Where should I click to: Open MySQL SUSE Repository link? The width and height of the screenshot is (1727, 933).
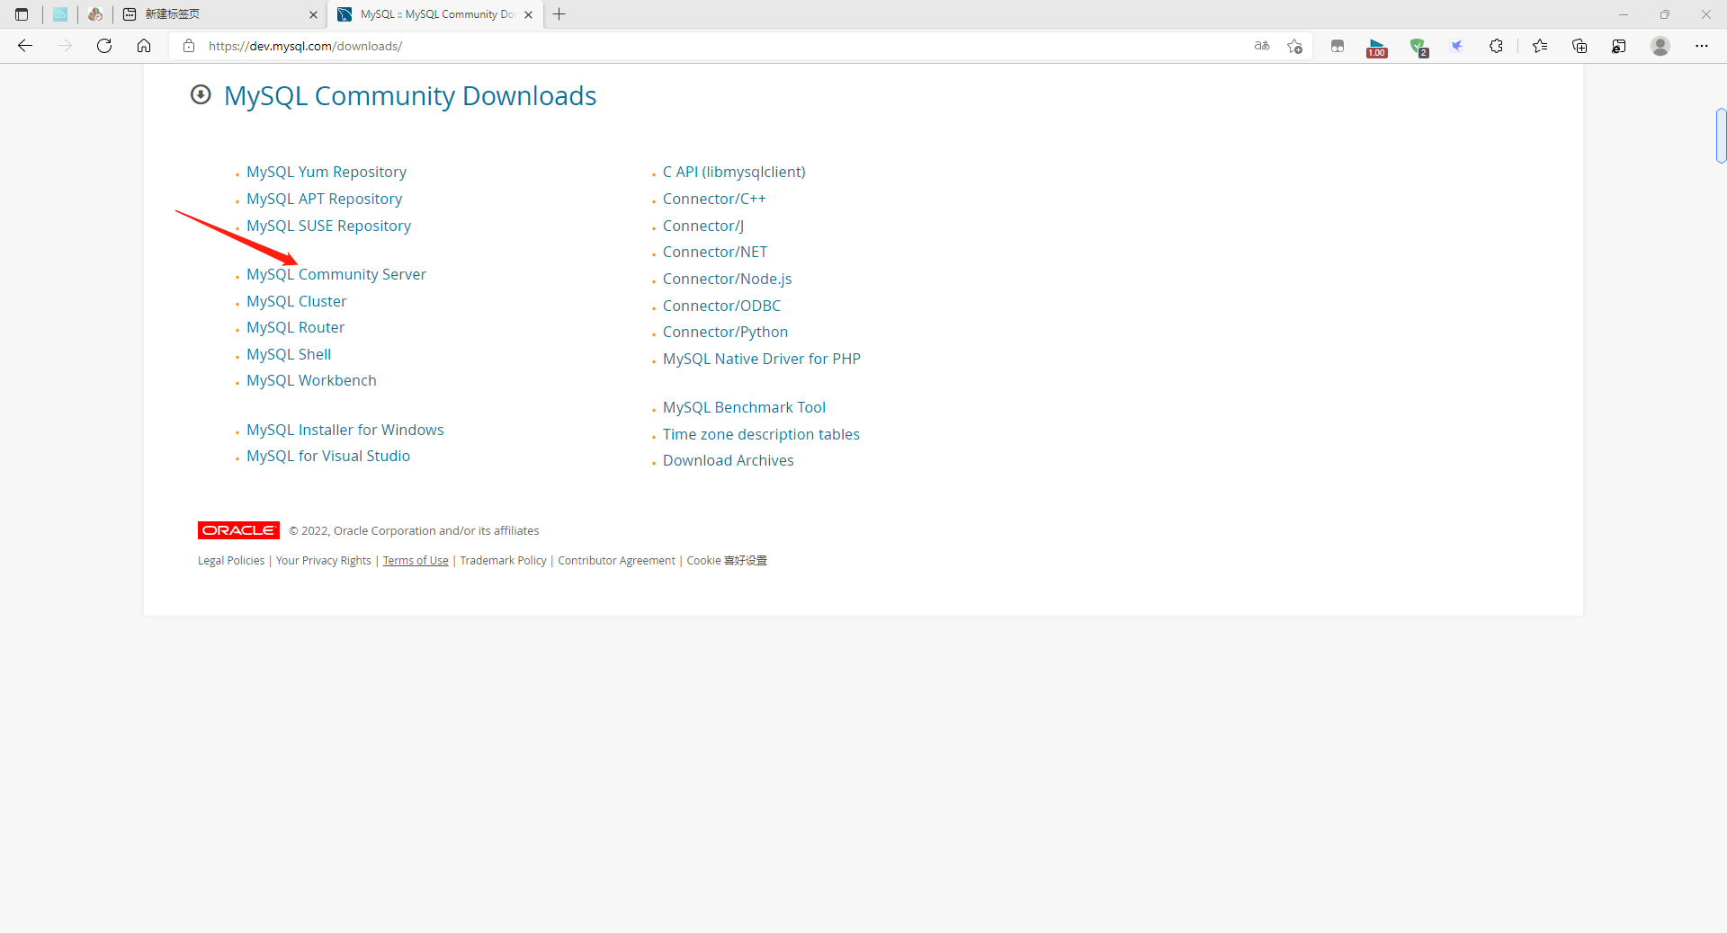pos(328,226)
